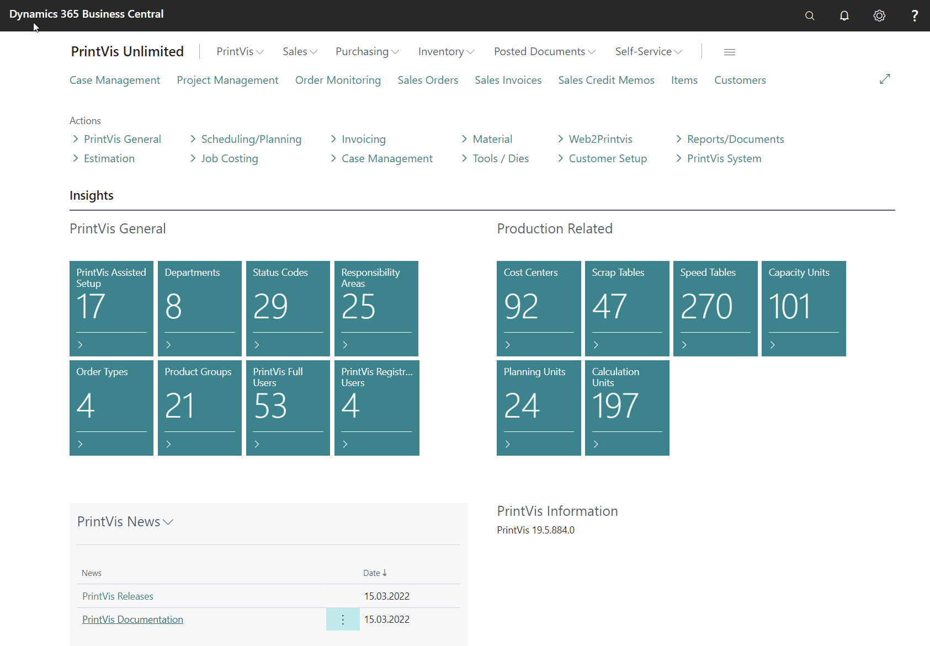930x646 pixels.
Task: Open the PrintVis Assisted Setup tile
Action: tap(111, 308)
